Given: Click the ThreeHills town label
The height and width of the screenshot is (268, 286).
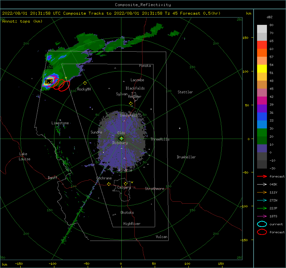Looking at the screenshot, I should 160,139.
